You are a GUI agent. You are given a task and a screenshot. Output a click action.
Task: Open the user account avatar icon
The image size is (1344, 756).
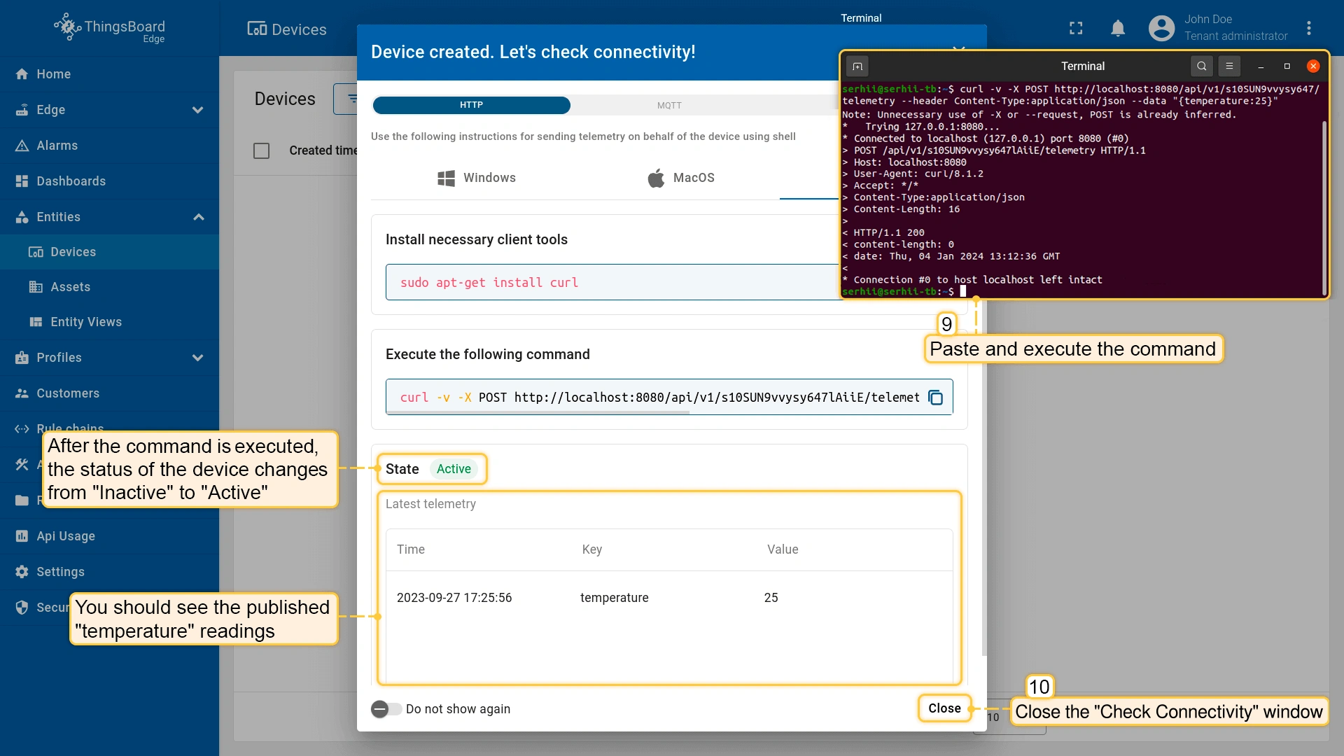(1161, 28)
